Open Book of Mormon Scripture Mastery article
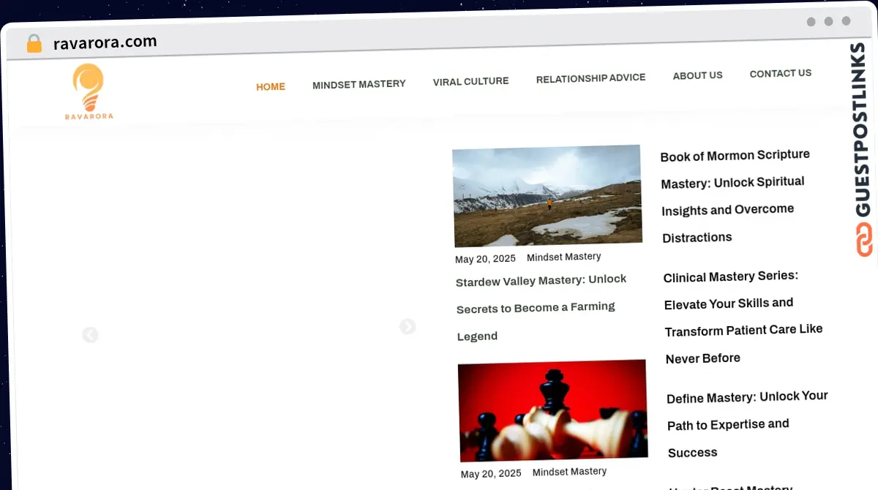Screen dimensions: 878x490 click(x=734, y=195)
